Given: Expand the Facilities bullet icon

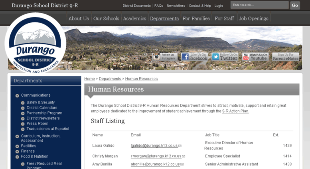Looking at the screenshot, I should pyautogui.click(x=17, y=146).
